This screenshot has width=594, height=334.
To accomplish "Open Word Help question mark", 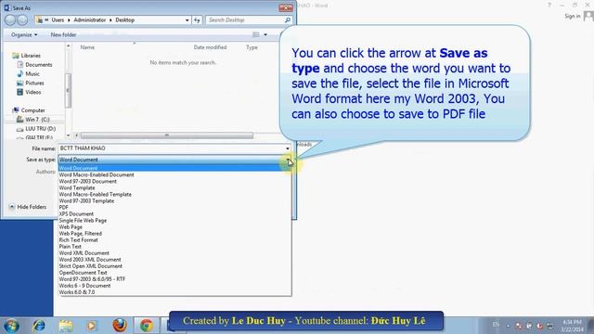I will click(549, 6).
